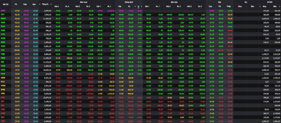Click the KL header under Khớp lệnh
Viewport: 281px width, 123px height.
(x=129, y=6)
